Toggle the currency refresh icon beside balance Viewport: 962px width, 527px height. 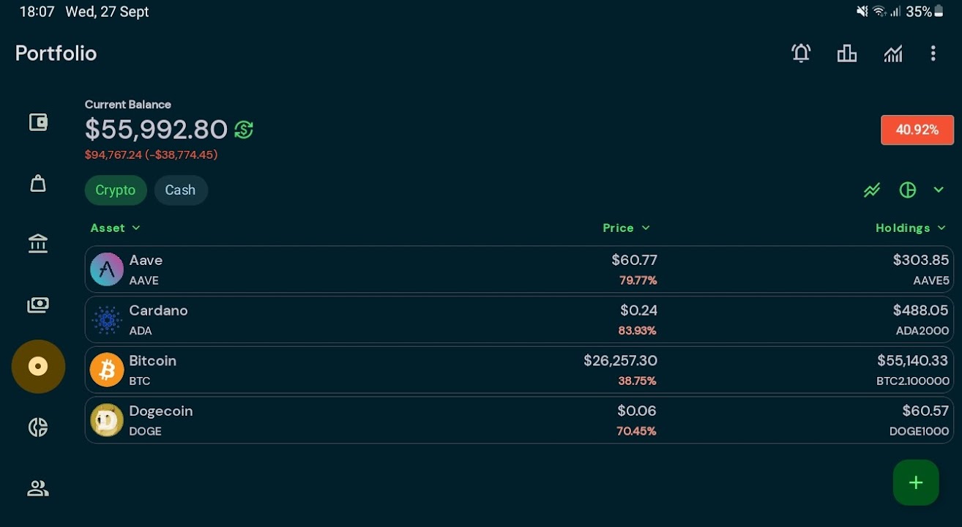pos(244,130)
